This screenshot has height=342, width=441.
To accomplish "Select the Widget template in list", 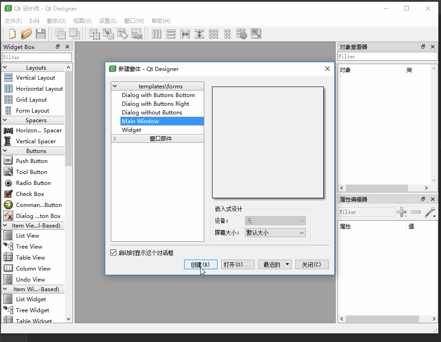I will [131, 130].
